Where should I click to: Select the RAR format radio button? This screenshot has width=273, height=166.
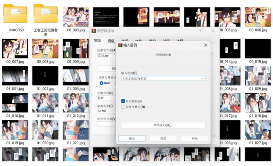(102, 83)
